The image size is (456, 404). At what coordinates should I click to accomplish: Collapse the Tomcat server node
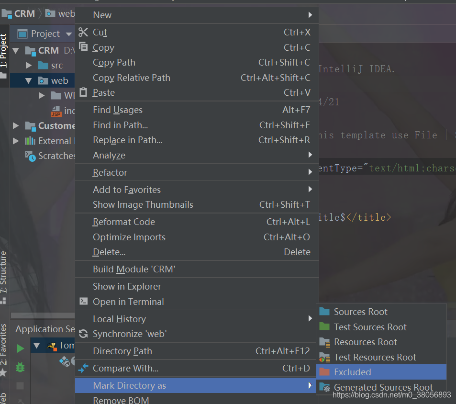(x=37, y=346)
